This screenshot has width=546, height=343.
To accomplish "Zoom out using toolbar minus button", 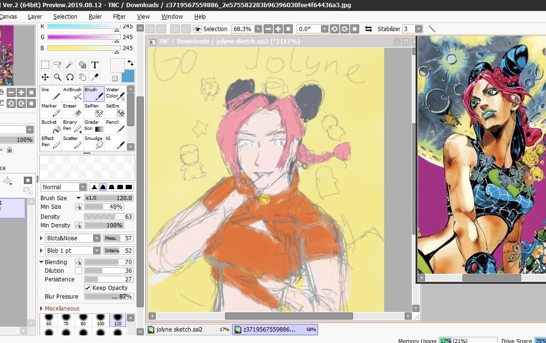I will click(x=268, y=29).
